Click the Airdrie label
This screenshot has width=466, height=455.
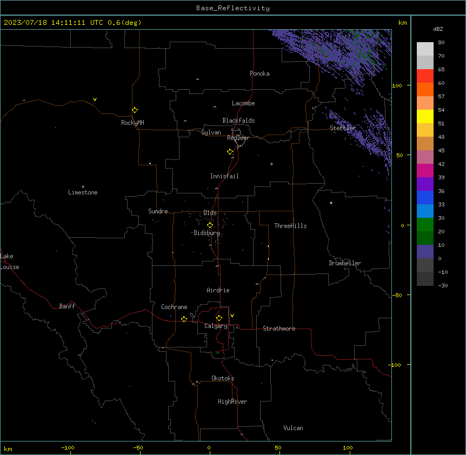pyautogui.click(x=218, y=290)
